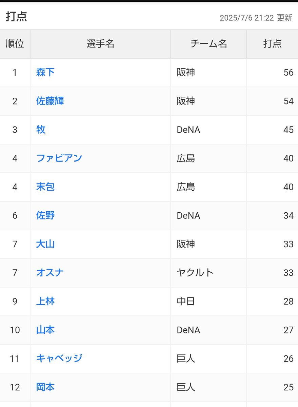The width and height of the screenshot is (298, 407).
Task: Click the 順位 column header
Action: pyautogui.click(x=15, y=44)
